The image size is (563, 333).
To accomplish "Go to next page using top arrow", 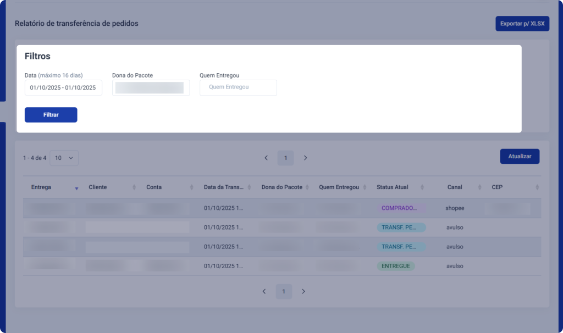I will coord(306,158).
